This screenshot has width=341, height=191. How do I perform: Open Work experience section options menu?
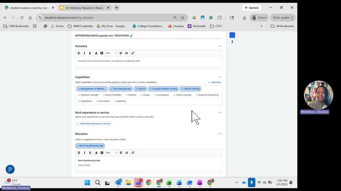(220, 112)
